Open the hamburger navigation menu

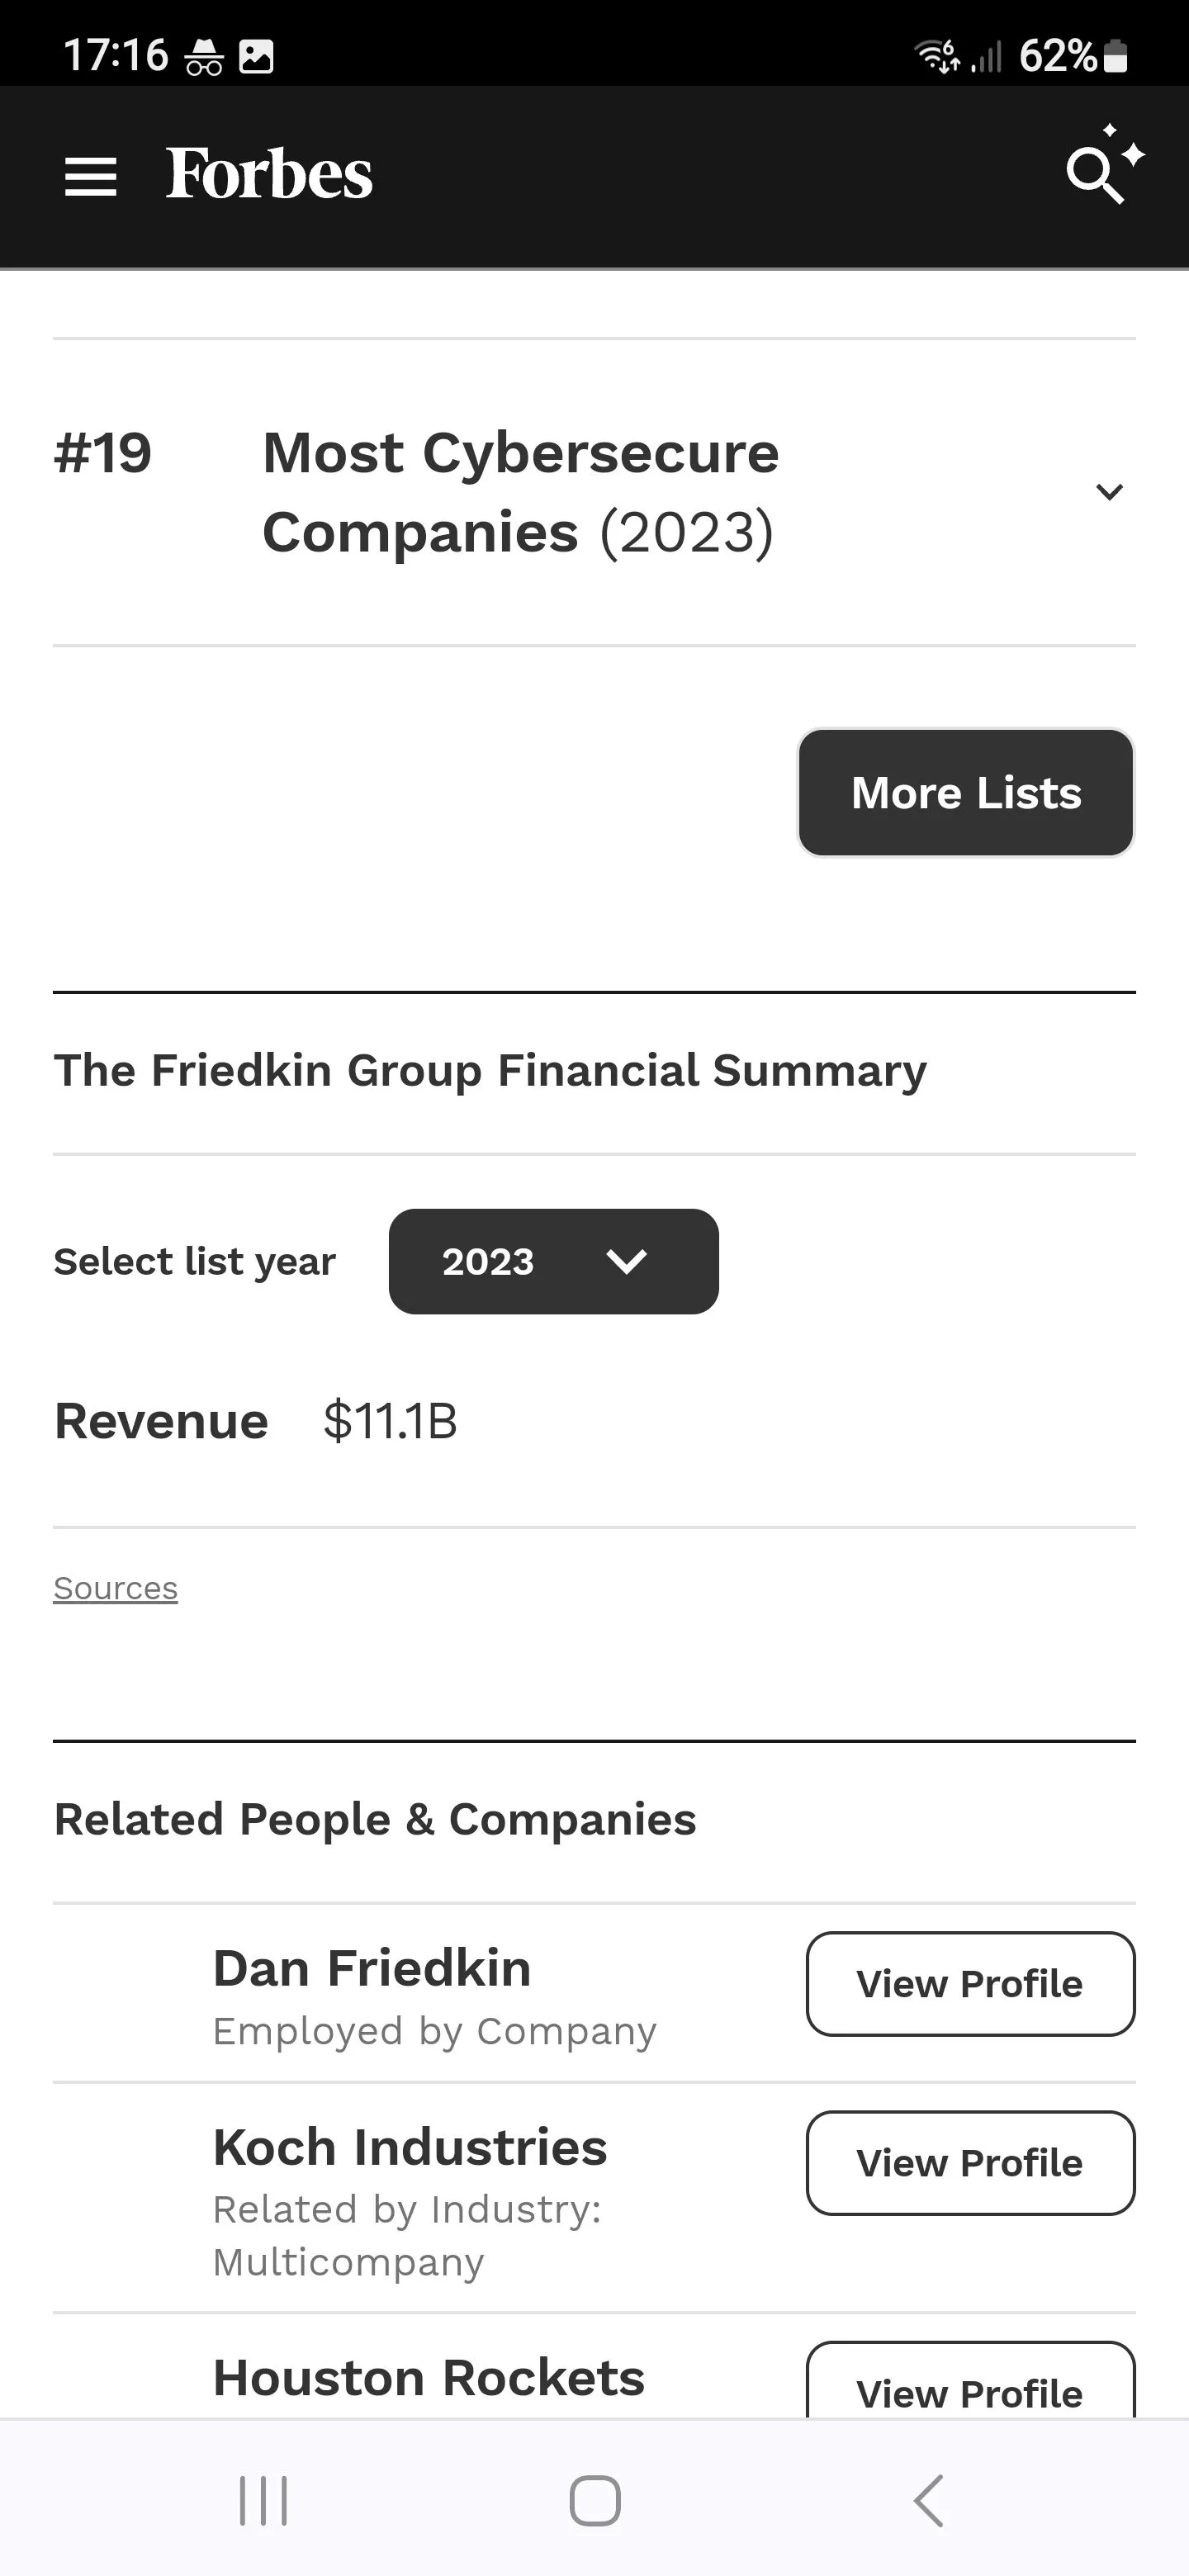(x=90, y=177)
